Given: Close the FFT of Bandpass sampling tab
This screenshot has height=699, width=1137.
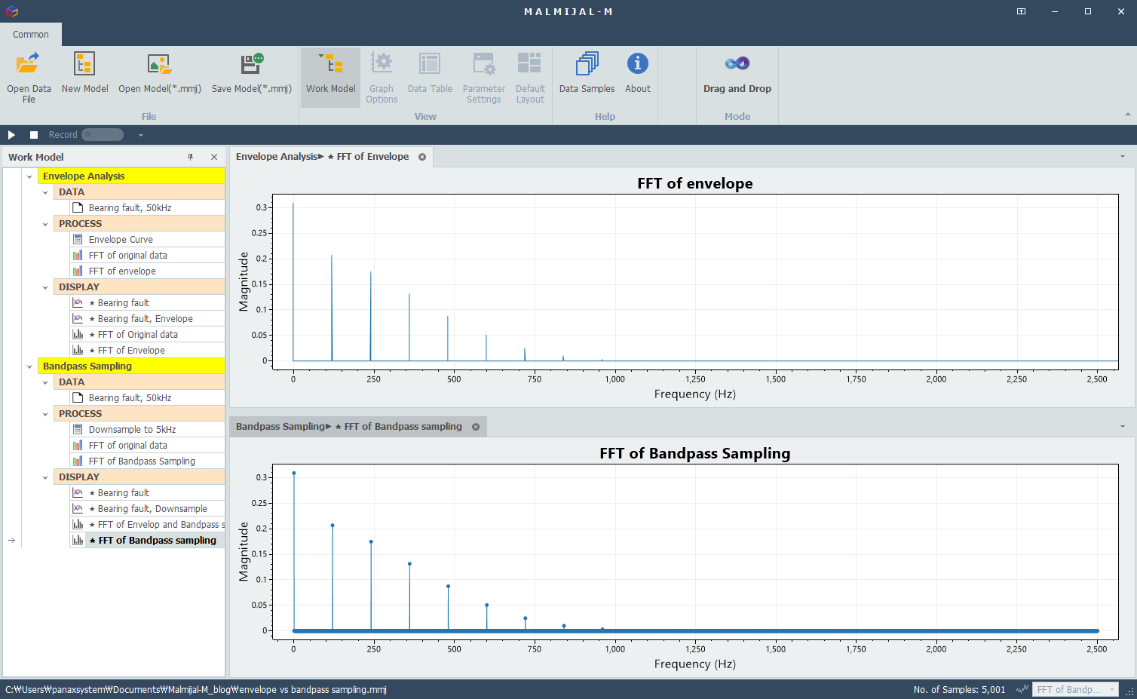Looking at the screenshot, I should pos(476,427).
